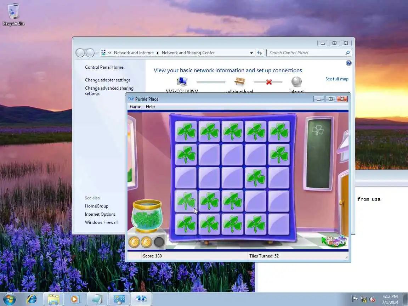This screenshot has height=306, width=408.
Task: Flip the fourth tile in the bottom row
Action: pos(255,224)
